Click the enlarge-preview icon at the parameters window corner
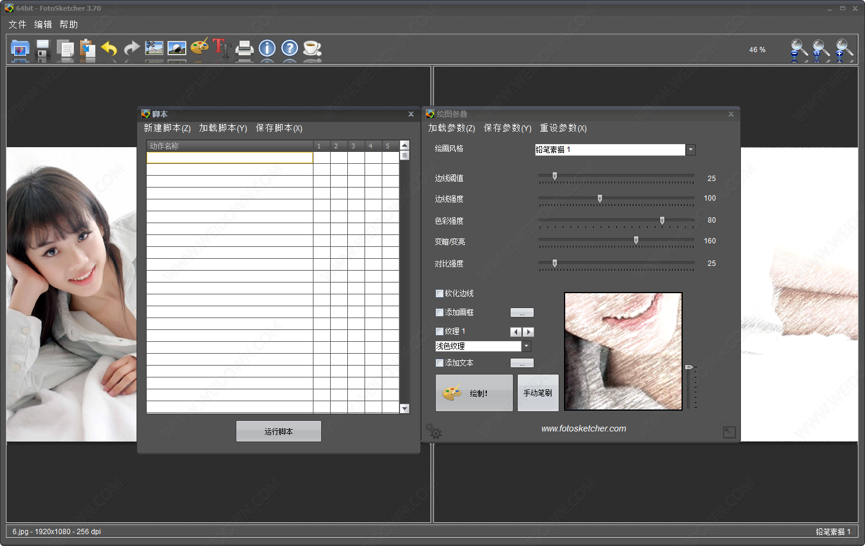Image resolution: width=865 pixels, height=546 pixels. (x=730, y=432)
